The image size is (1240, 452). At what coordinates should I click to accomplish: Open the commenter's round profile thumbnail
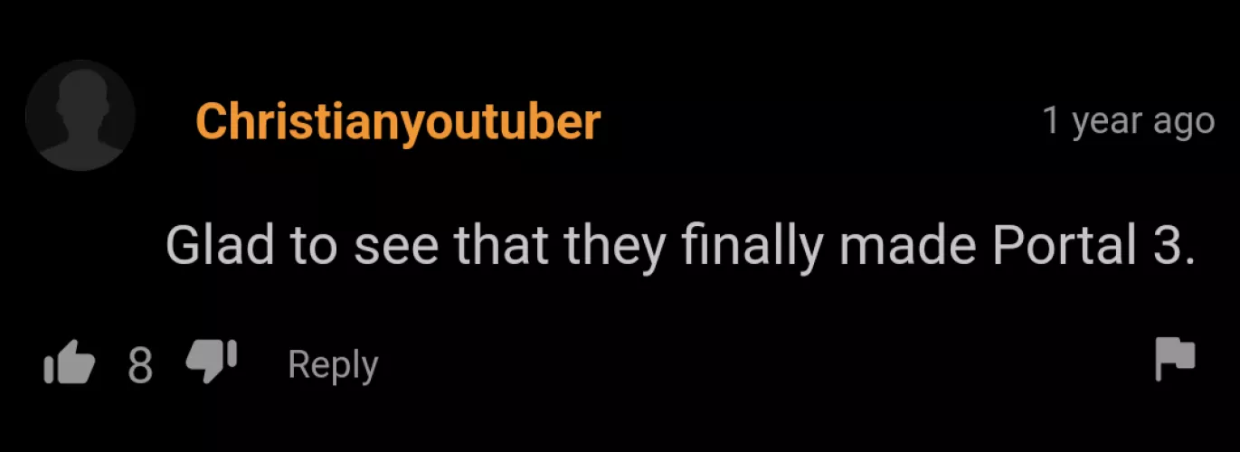pyautogui.click(x=80, y=117)
